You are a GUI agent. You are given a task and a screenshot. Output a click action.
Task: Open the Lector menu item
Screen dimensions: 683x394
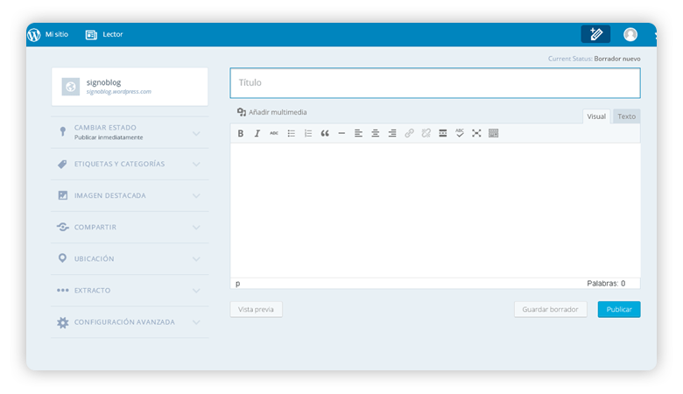(104, 34)
